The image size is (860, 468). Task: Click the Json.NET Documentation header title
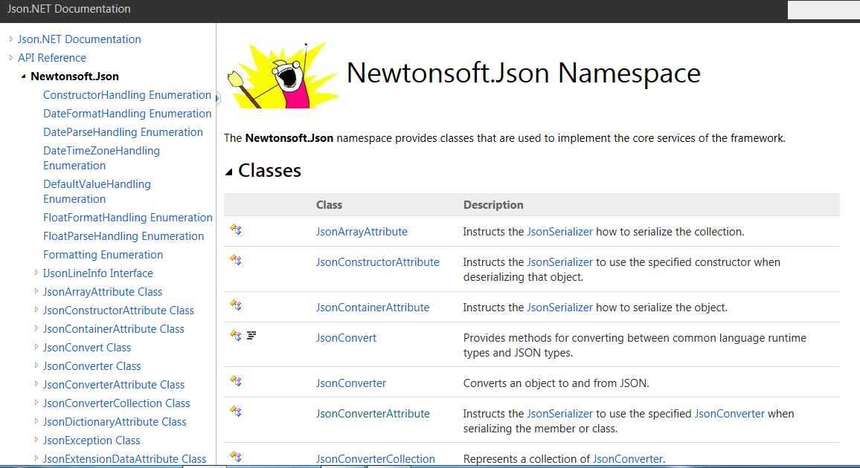pyautogui.click(x=68, y=10)
